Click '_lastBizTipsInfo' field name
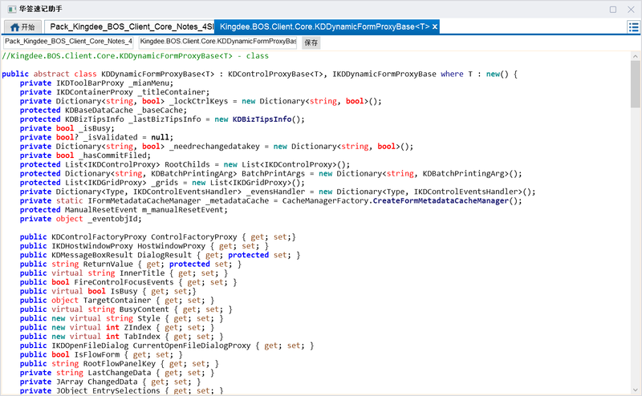This screenshot has height=396, width=642. point(165,119)
